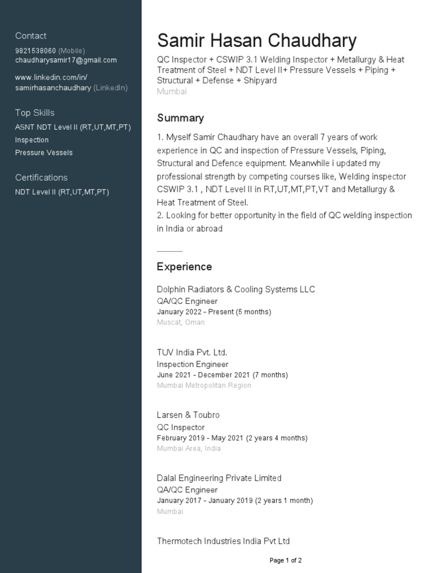This screenshot has height=573, width=430.
Task: Click the Inspection skill entry
Action: pyautogui.click(x=32, y=140)
